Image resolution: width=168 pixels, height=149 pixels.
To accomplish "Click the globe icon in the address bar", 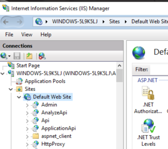I will click(x=39, y=21).
